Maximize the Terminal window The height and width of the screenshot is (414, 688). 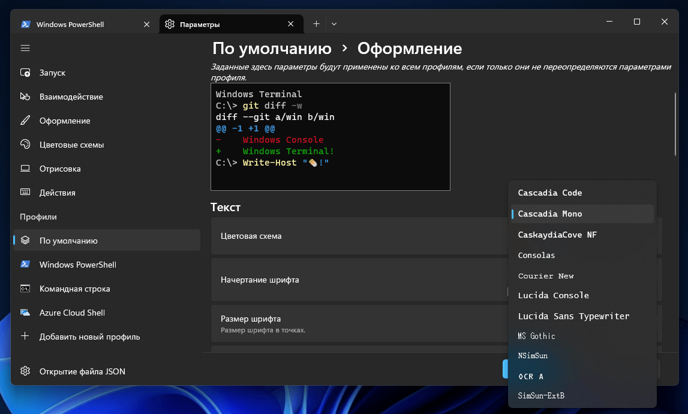click(x=637, y=22)
